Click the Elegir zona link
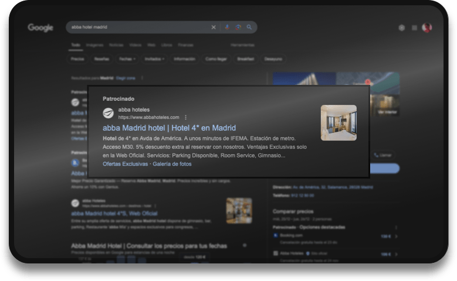 coord(126,78)
